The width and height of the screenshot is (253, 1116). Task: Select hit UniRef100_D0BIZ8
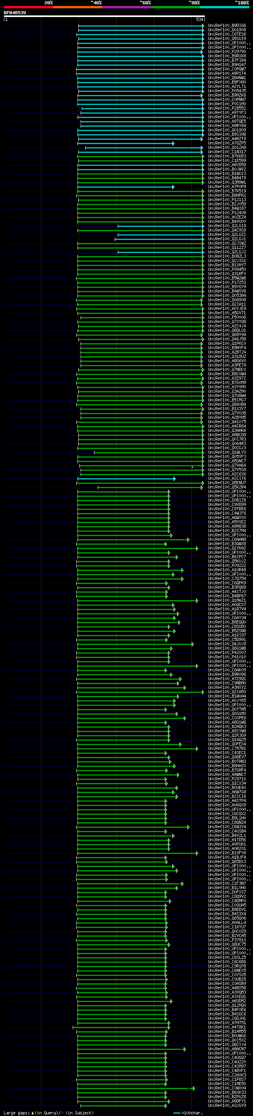[227, 500]
